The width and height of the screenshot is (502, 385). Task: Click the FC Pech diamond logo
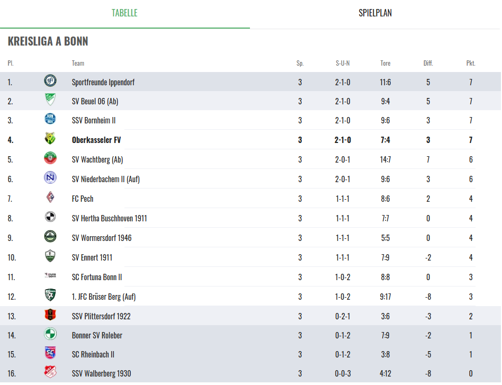[50, 199]
